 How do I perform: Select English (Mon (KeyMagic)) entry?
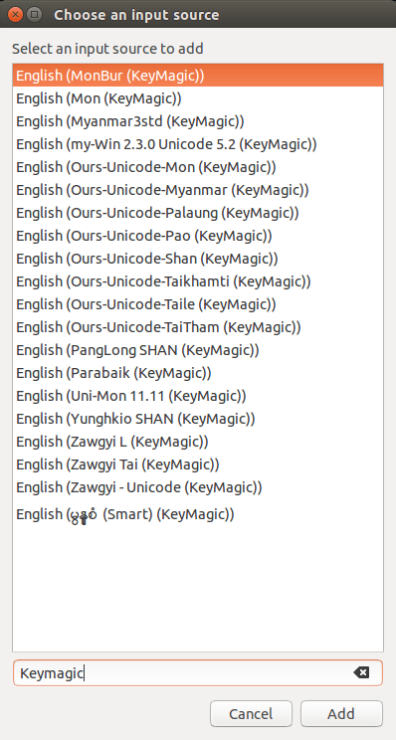click(198, 98)
